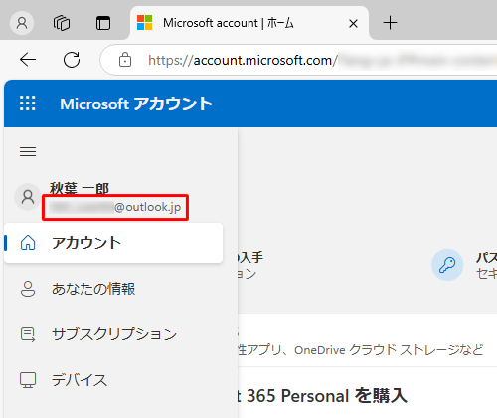Open a new browser tab
The image size is (497, 418).
pos(390,23)
